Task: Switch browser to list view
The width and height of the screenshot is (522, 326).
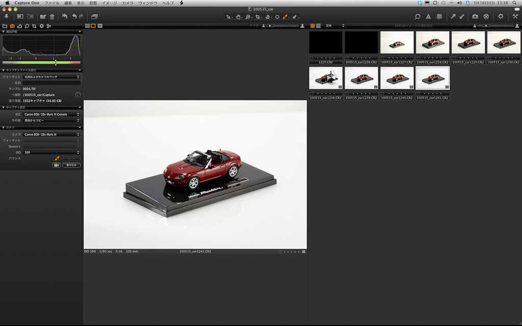Action: (319, 25)
